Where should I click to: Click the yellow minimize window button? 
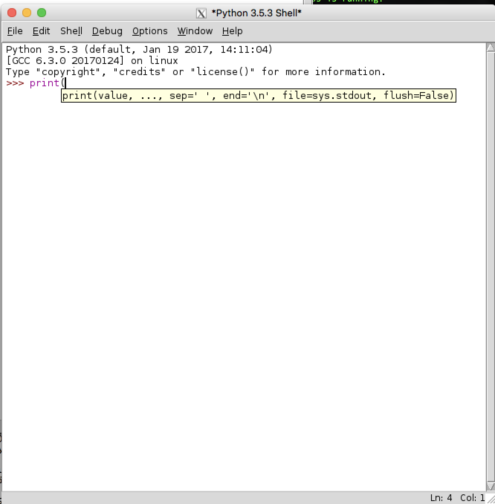[27, 13]
